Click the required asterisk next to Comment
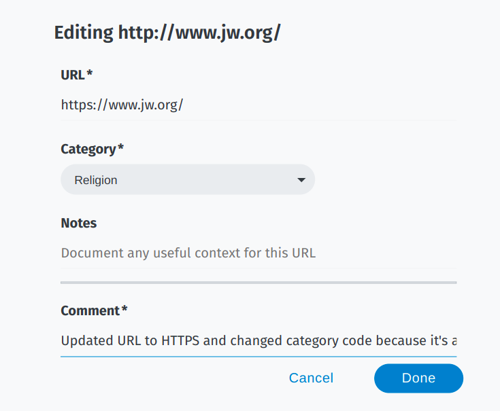 [124, 310]
